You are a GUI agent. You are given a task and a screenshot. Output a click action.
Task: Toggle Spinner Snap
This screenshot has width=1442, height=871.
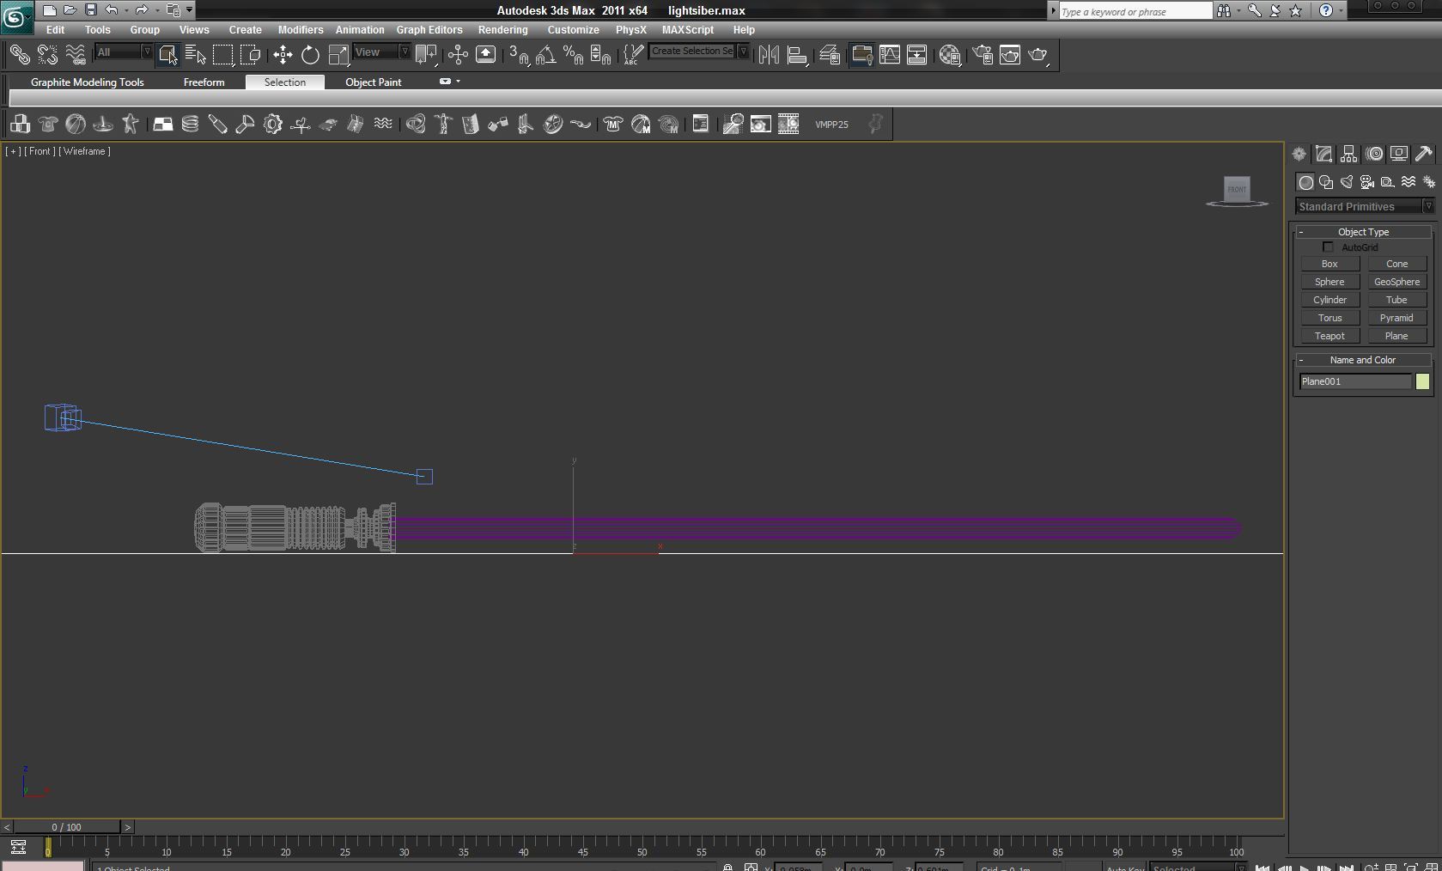(600, 55)
